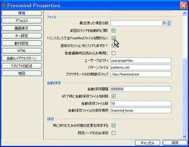Toggle 直前のセッションをリストア checkbox
Screen dimensions: 189x147
coord(113,46)
